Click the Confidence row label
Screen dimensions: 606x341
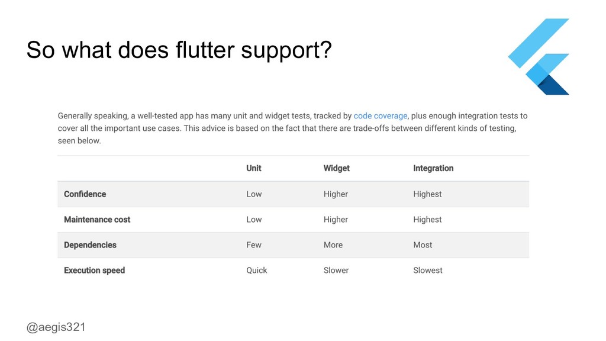pyautogui.click(x=85, y=194)
